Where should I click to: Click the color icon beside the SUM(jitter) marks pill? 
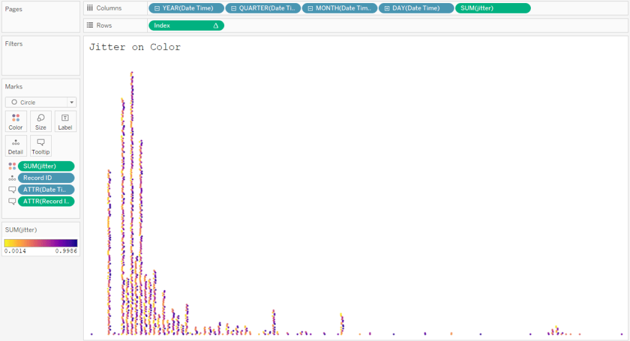pyautogui.click(x=12, y=166)
